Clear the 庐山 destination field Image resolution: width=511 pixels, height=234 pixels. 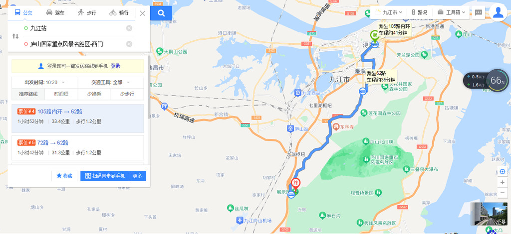pyautogui.click(x=129, y=44)
